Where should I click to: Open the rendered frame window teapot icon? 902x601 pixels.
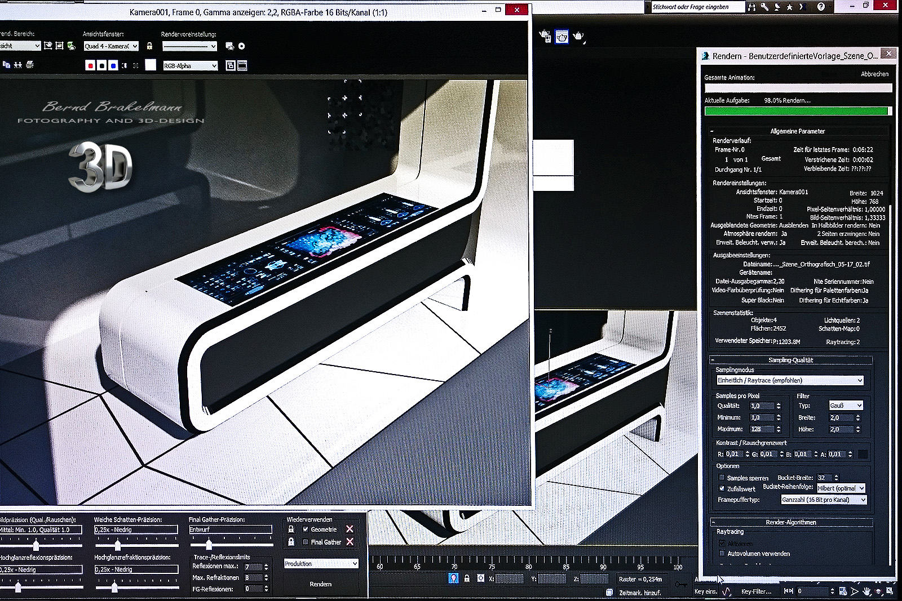[561, 37]
